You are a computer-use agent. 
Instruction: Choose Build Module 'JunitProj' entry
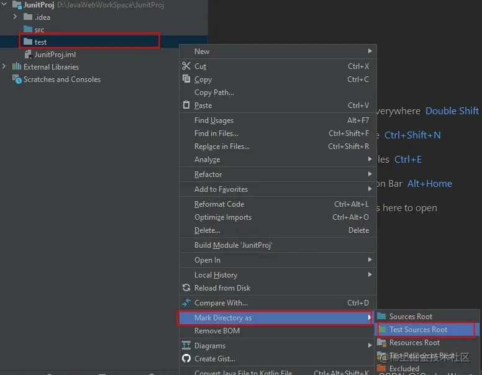(x=278, y=245)
